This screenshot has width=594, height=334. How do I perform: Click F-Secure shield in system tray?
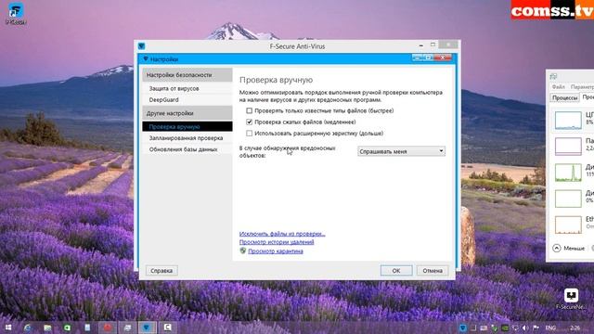(x=463, y=328)
